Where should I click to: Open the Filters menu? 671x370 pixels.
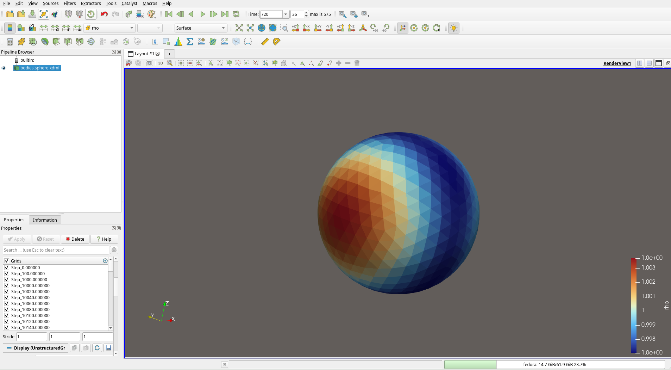click(x=69, y=4)
